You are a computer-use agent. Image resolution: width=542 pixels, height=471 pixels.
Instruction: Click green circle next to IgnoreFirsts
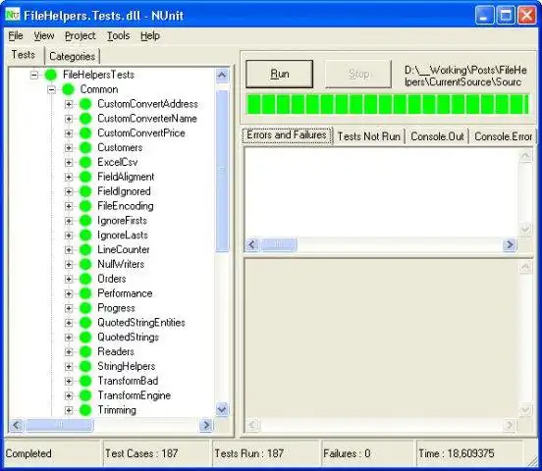85,221
